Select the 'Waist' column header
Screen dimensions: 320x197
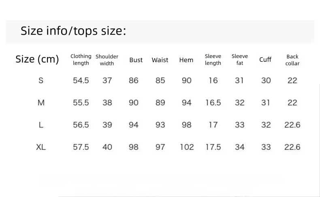tap(160, 60)
